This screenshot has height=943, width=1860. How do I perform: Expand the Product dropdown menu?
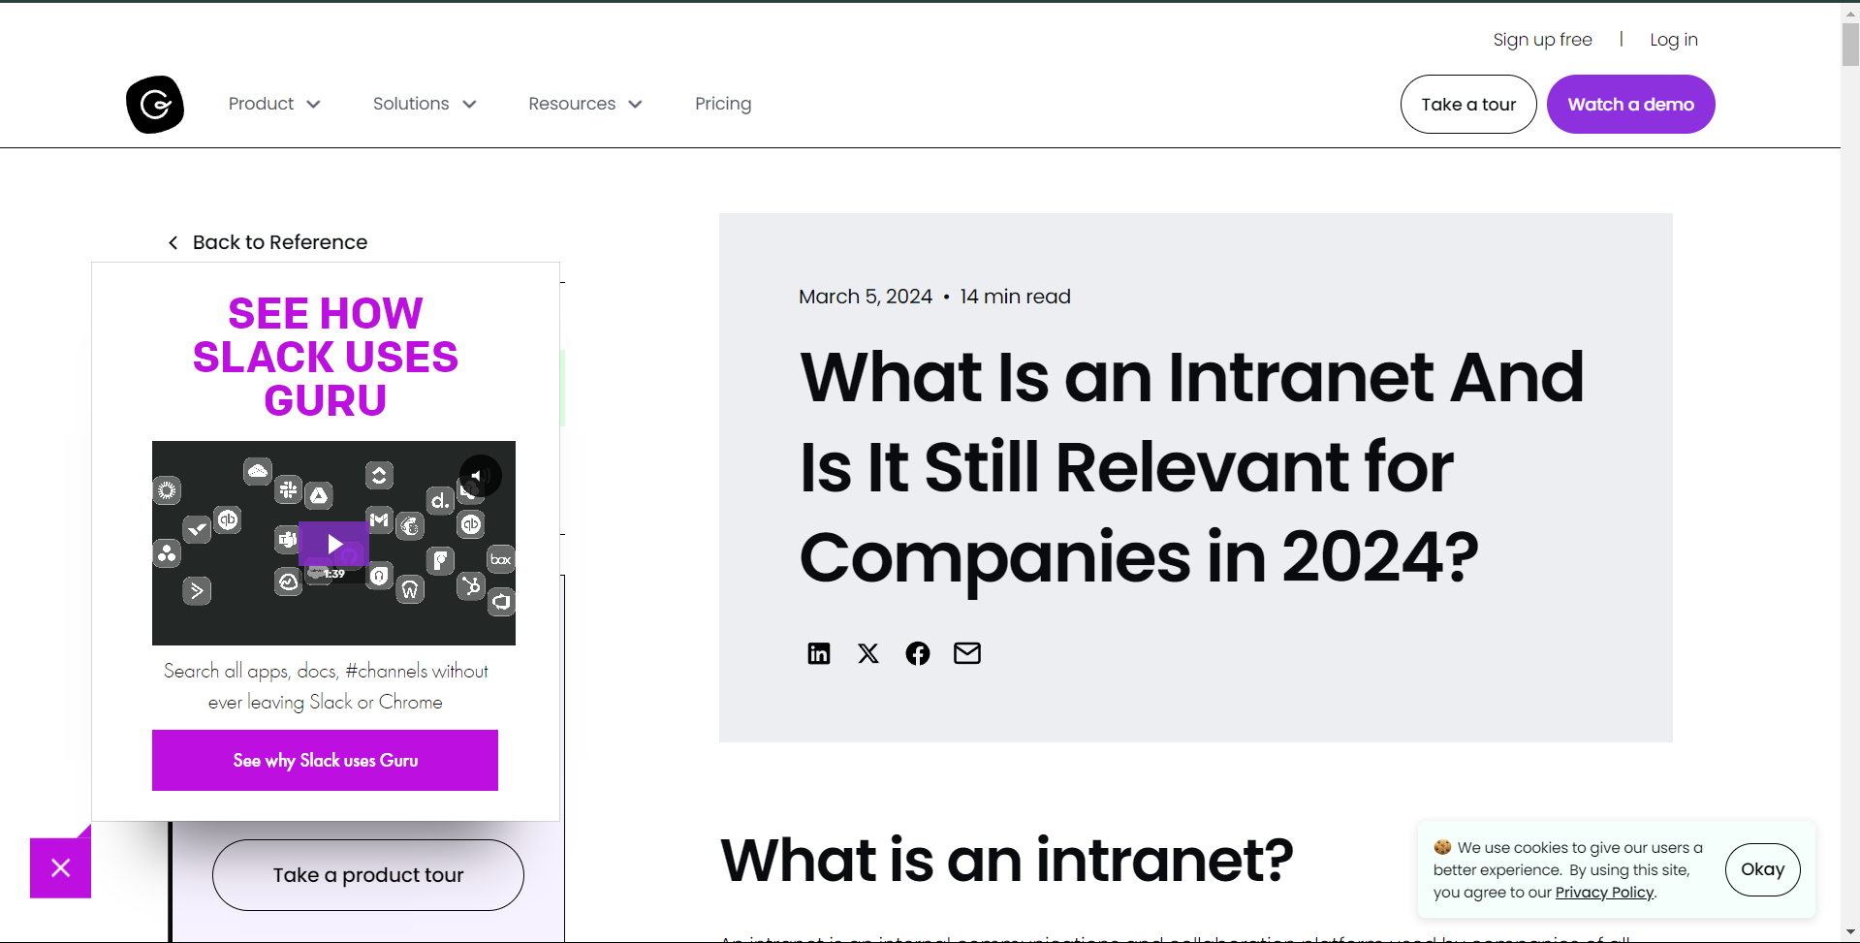click(x=274, y=104)
